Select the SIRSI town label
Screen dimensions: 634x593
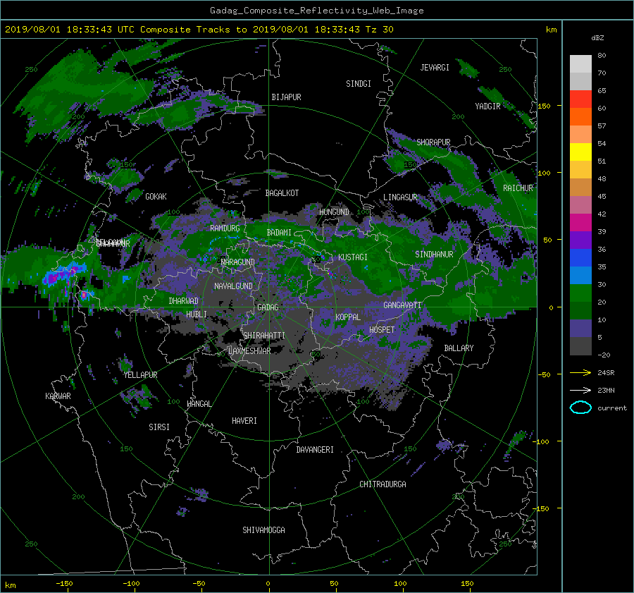pos(159,427)
